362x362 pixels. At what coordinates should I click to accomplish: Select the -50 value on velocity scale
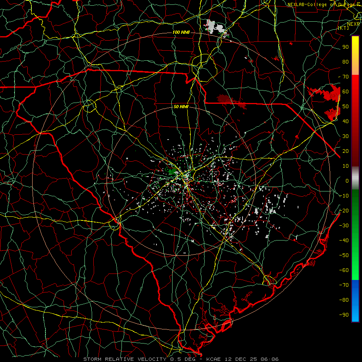coord(344,255)
